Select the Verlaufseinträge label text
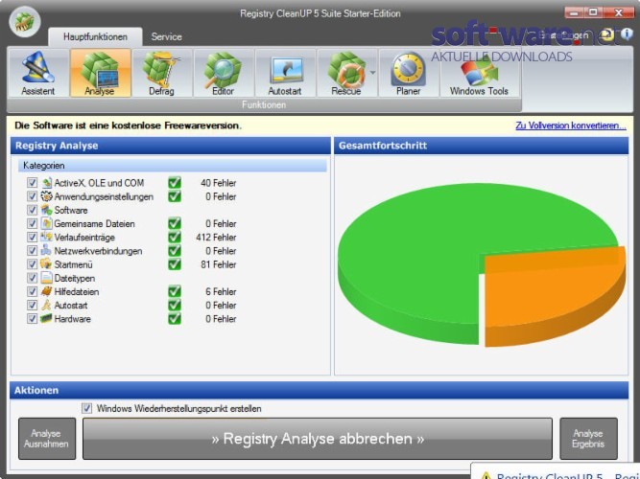This screenshot has height=479, width=640. point(84,238)
